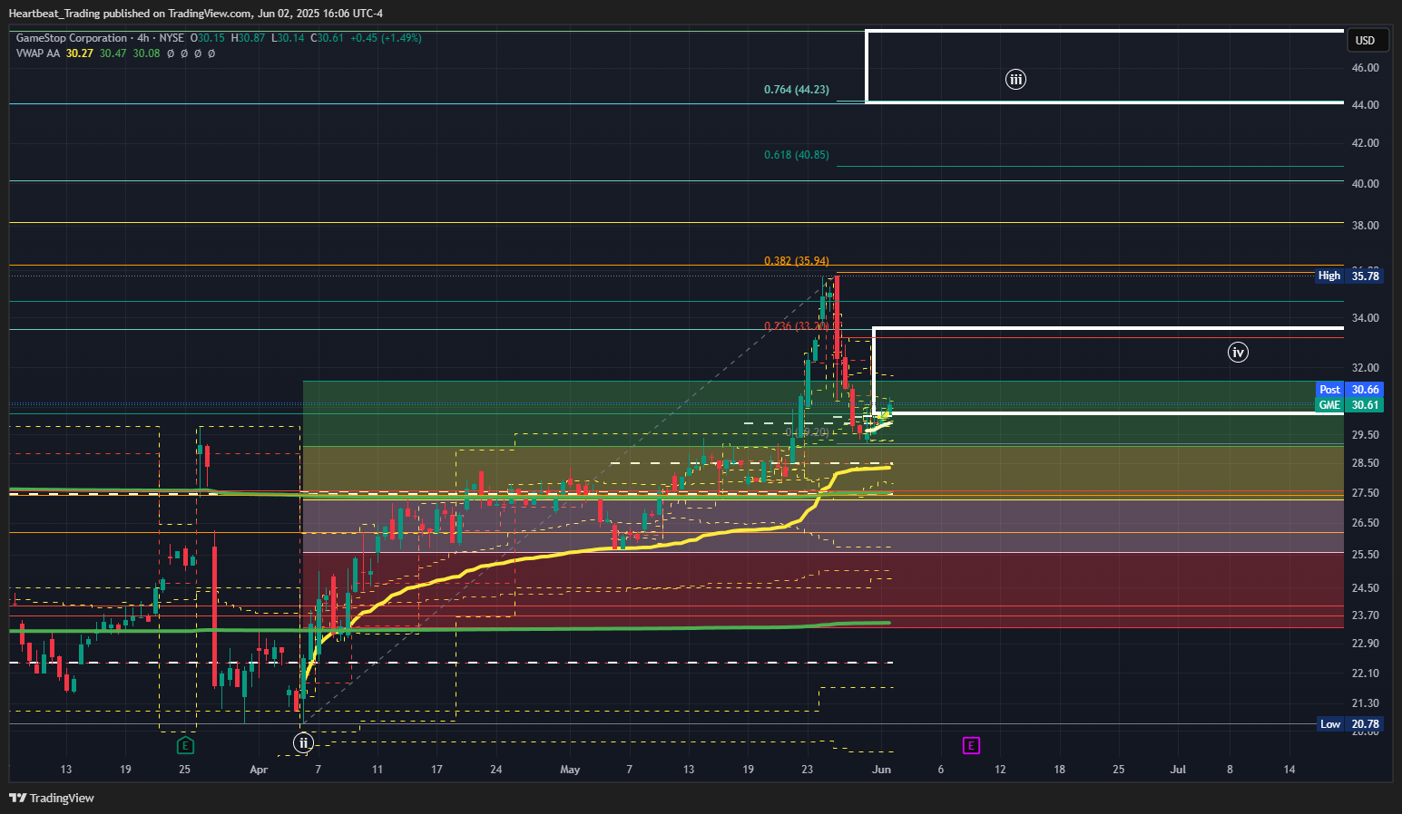Click May on the time axis
Screen dimensions: 1402x814
click(x=570, y=770)
